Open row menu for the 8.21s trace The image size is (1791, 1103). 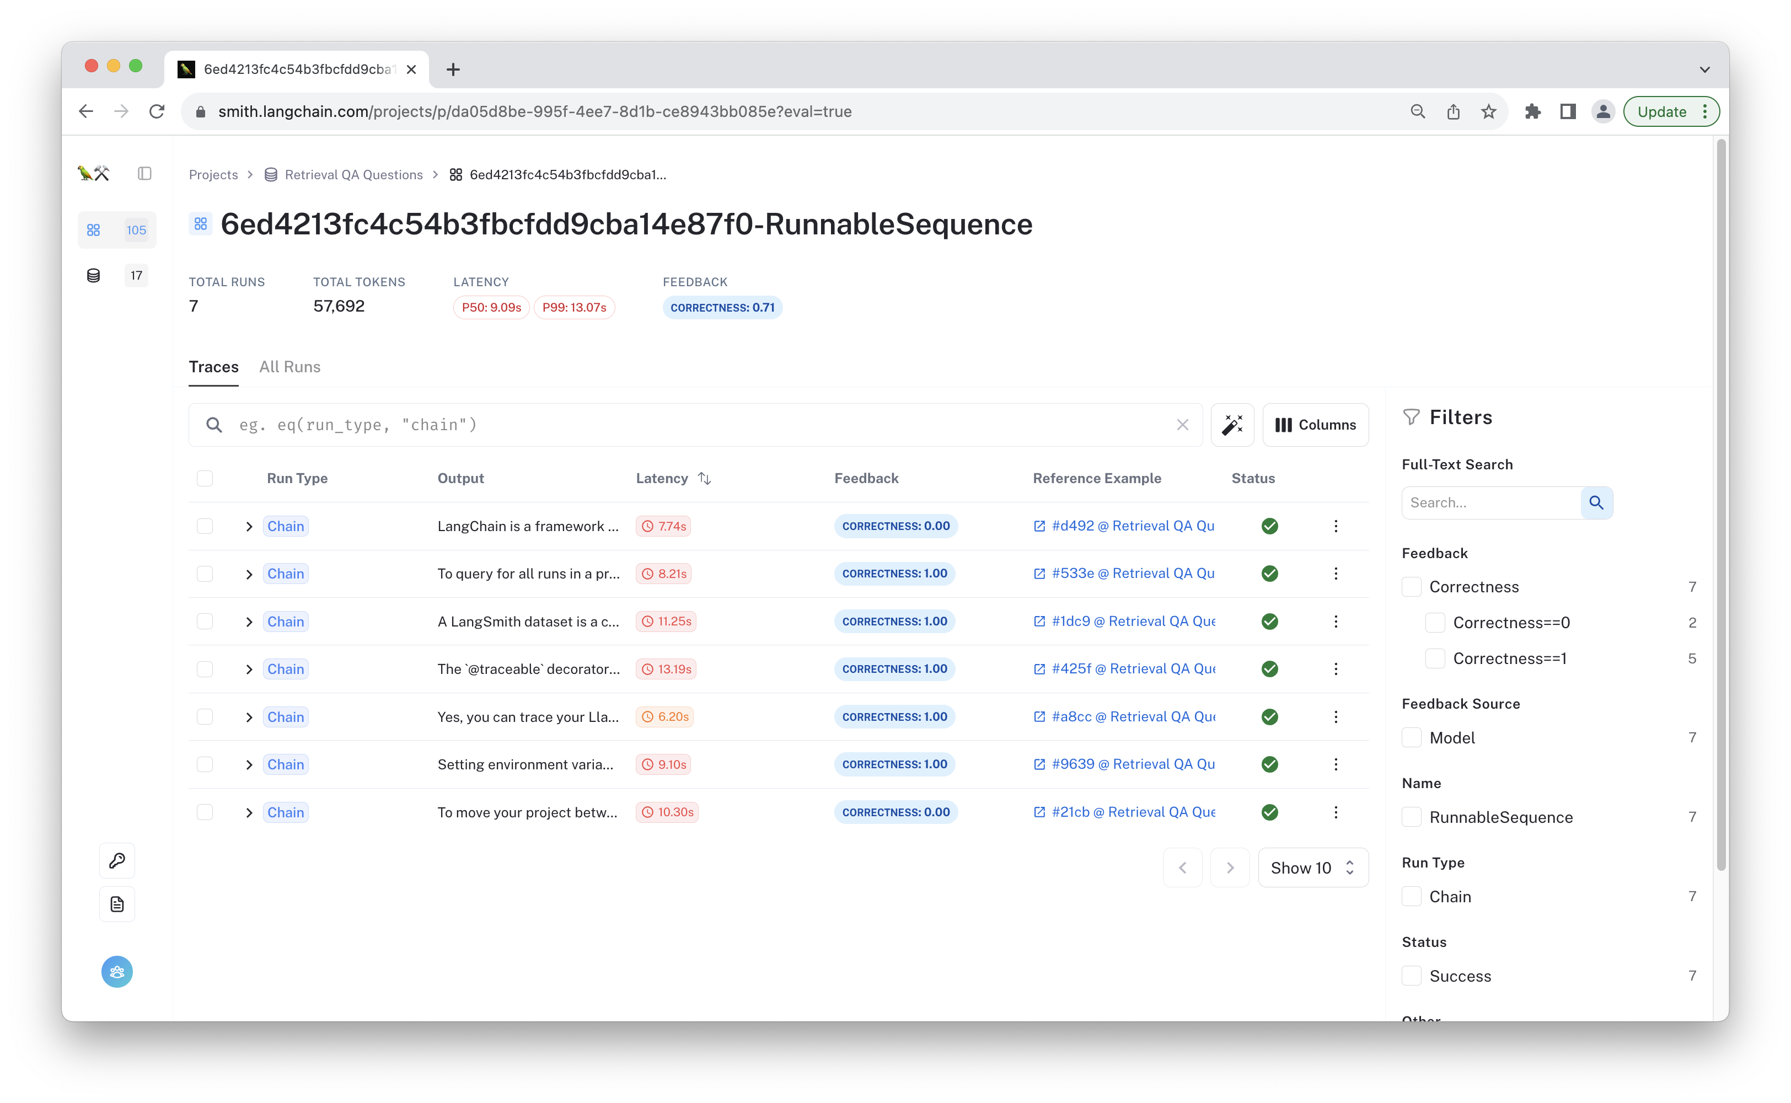pyautogui.click(x=1336, y=574)
